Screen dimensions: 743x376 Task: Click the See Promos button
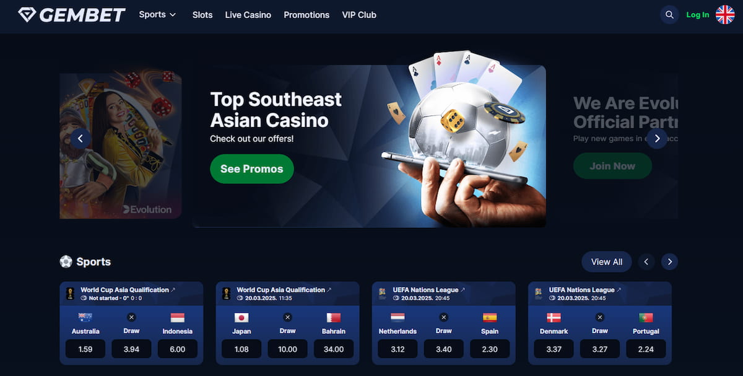(252, 168)
